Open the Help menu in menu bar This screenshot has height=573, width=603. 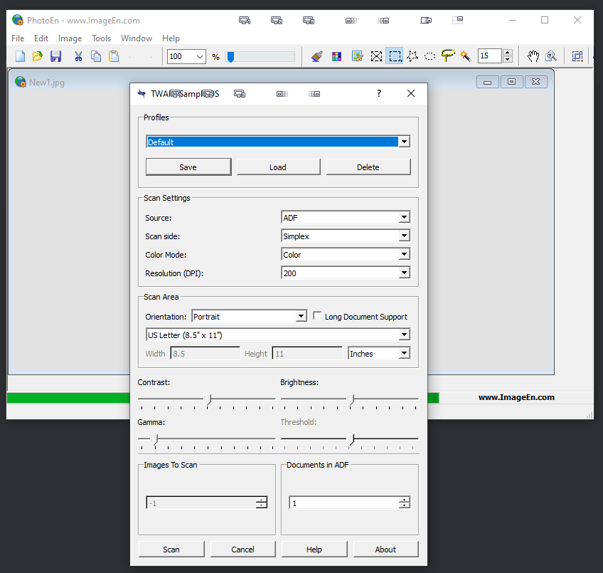click(171, 38)
